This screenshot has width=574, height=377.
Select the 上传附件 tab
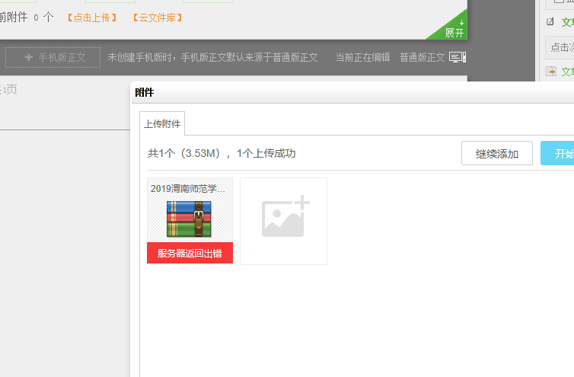click(162, 123)
